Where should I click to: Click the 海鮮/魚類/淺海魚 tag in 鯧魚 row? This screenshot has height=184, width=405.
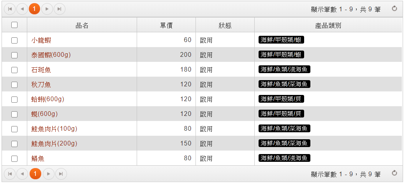(x=284, y=158)
